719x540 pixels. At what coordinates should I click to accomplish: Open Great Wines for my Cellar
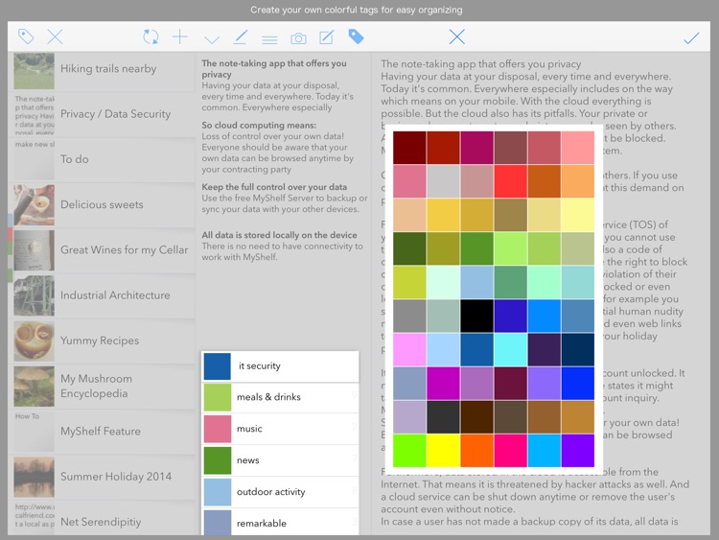(x=102, y=250)
